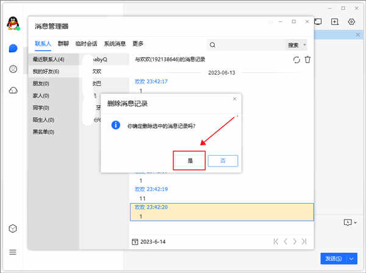Screen dimensions: 366x273
Task: Open the messages chat bubble icon in sidebar
Action: [13, 49]
